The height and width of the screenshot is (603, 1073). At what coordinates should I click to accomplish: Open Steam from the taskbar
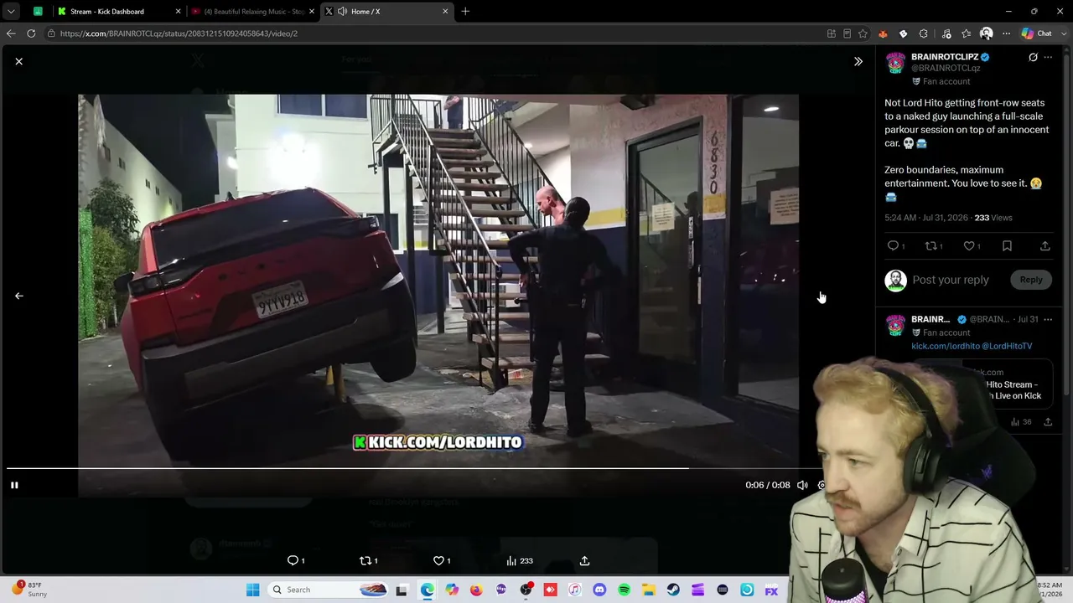click(x=673, y=590)
